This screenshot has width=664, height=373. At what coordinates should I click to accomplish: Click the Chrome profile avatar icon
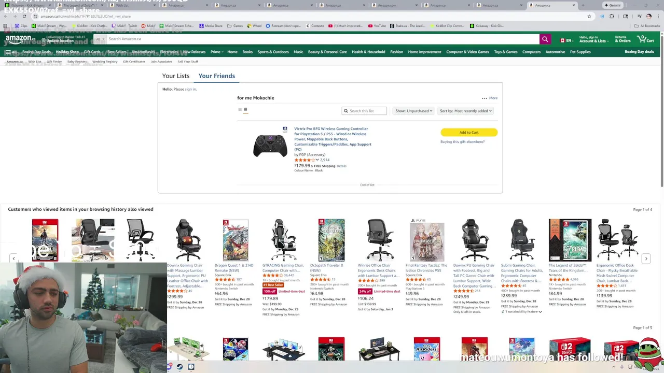pos(648,17)
